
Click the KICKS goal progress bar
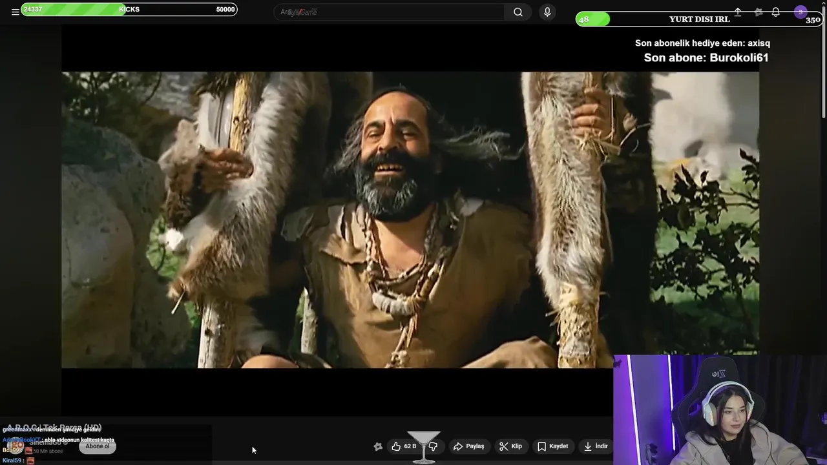point(129,9)
